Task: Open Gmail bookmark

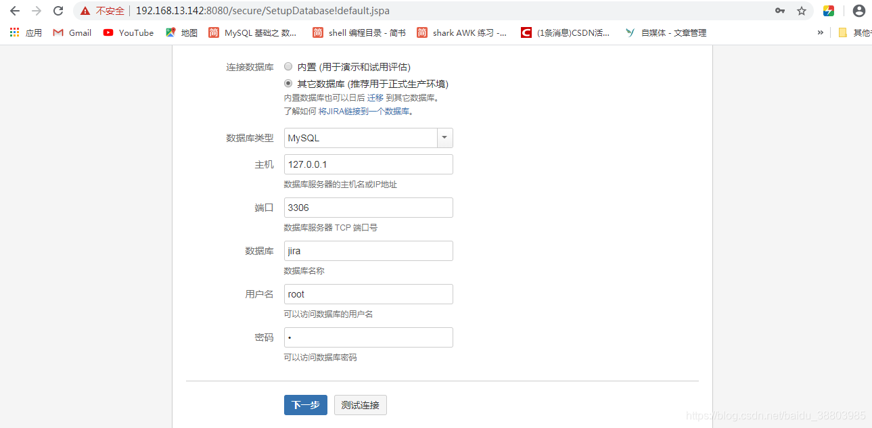Action: tap(72, 32)
